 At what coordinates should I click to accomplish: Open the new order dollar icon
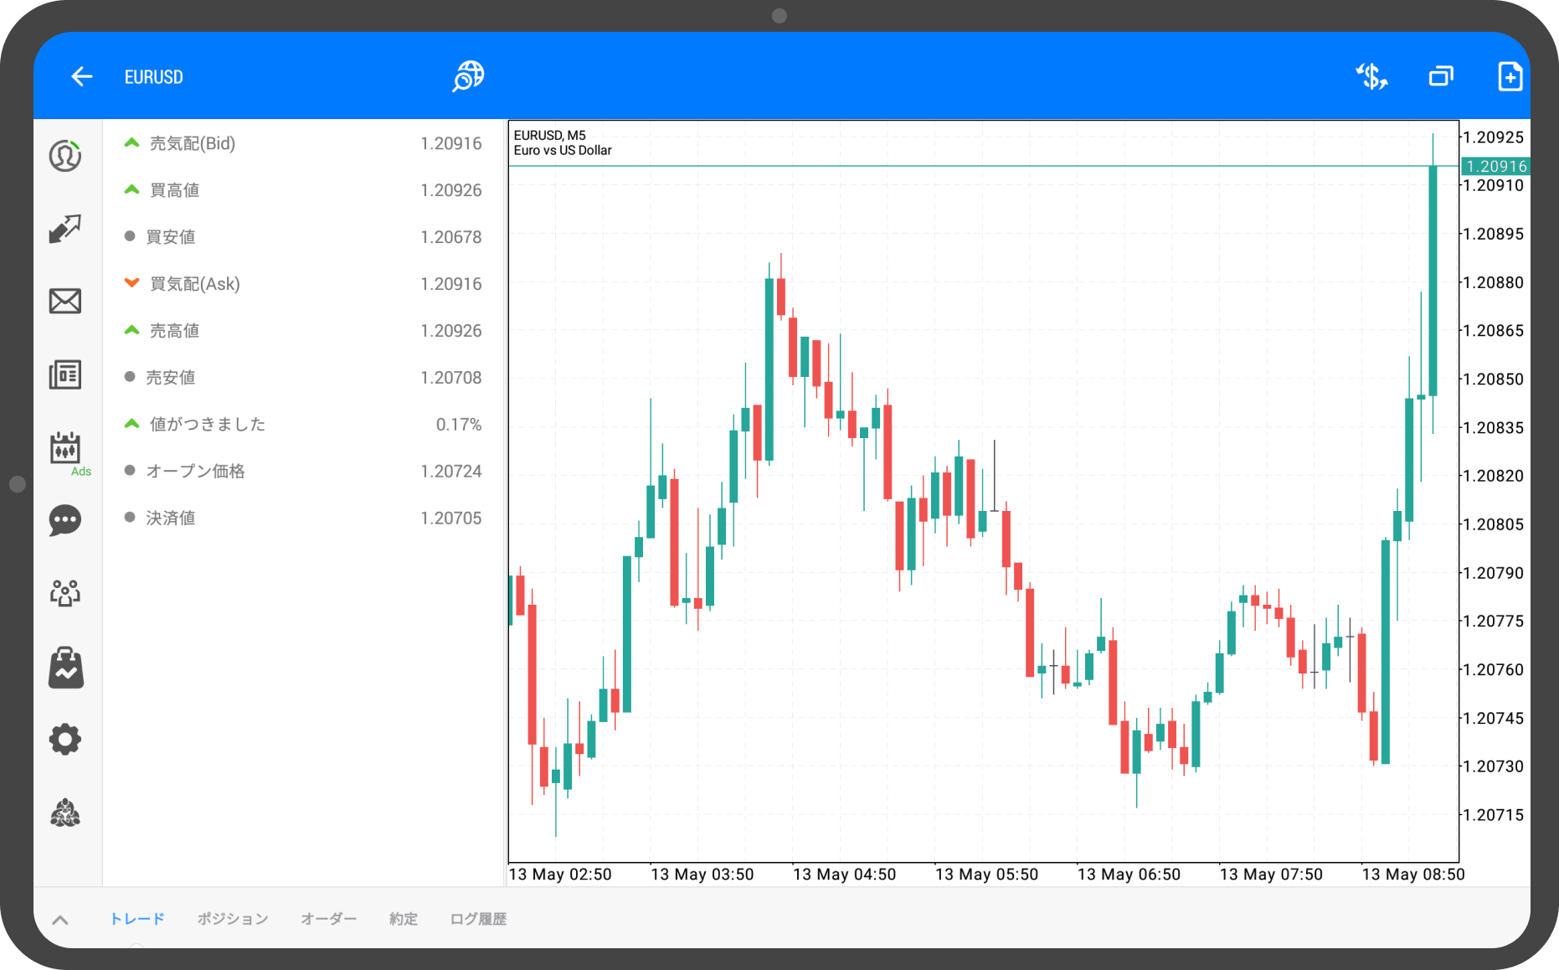click(x=1371, y=77)
